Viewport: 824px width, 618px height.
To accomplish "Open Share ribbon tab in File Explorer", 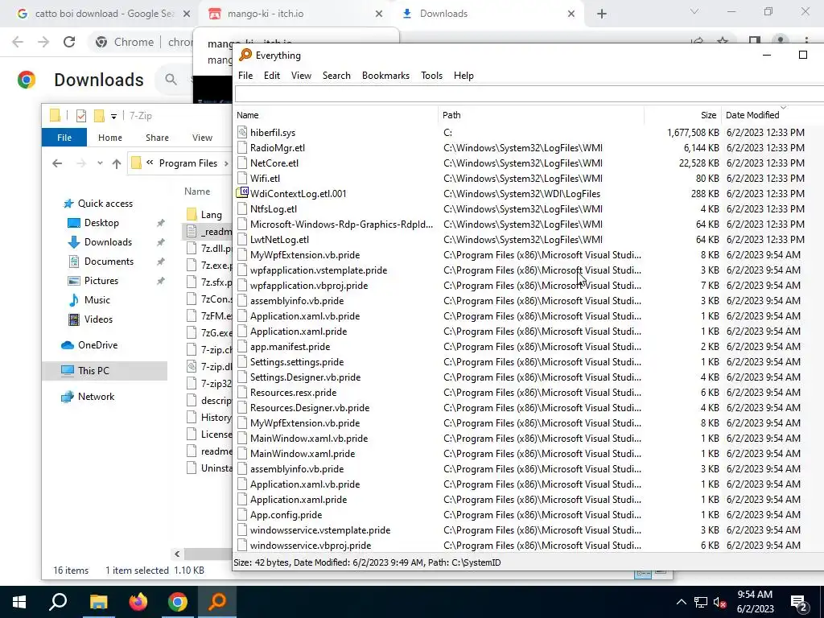I will point(157,137).
